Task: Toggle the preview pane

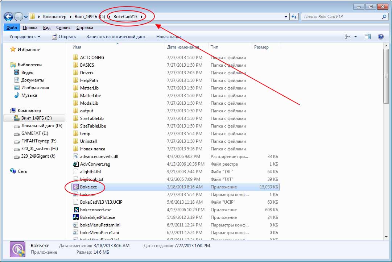Action: pyautogui.click(x=367, y=37)
